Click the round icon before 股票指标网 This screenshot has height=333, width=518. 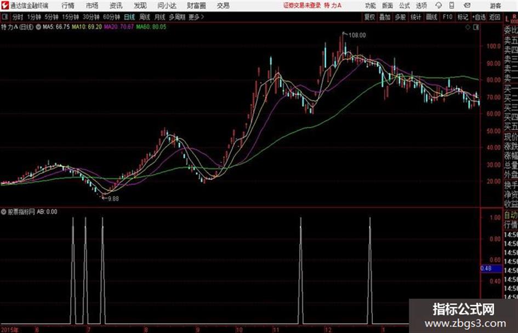pyautogui.click(x=4, y=212)
